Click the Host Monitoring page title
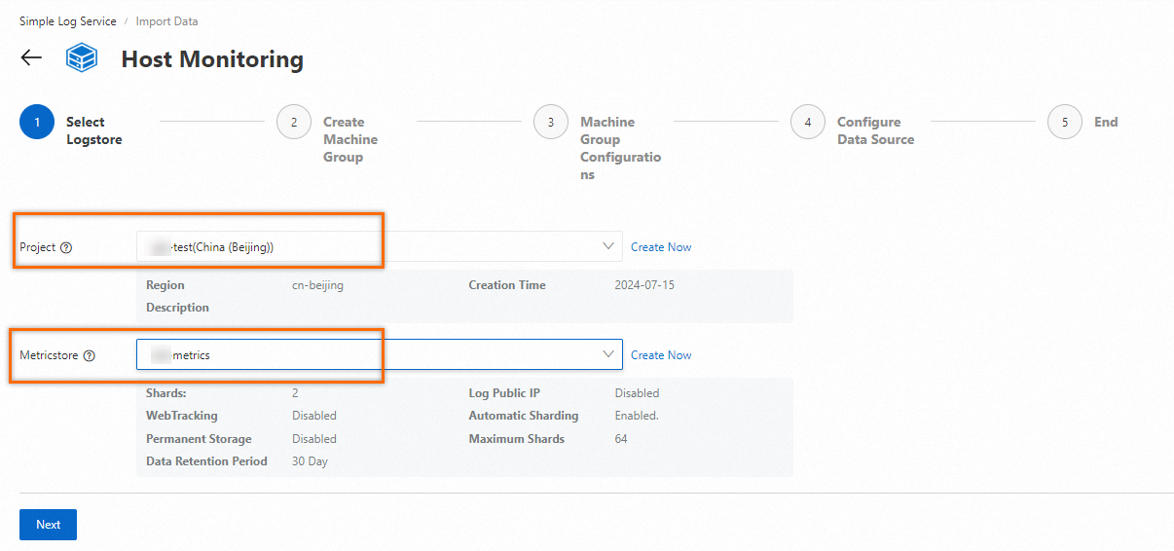1174x551 pixels. click(212, 59)
